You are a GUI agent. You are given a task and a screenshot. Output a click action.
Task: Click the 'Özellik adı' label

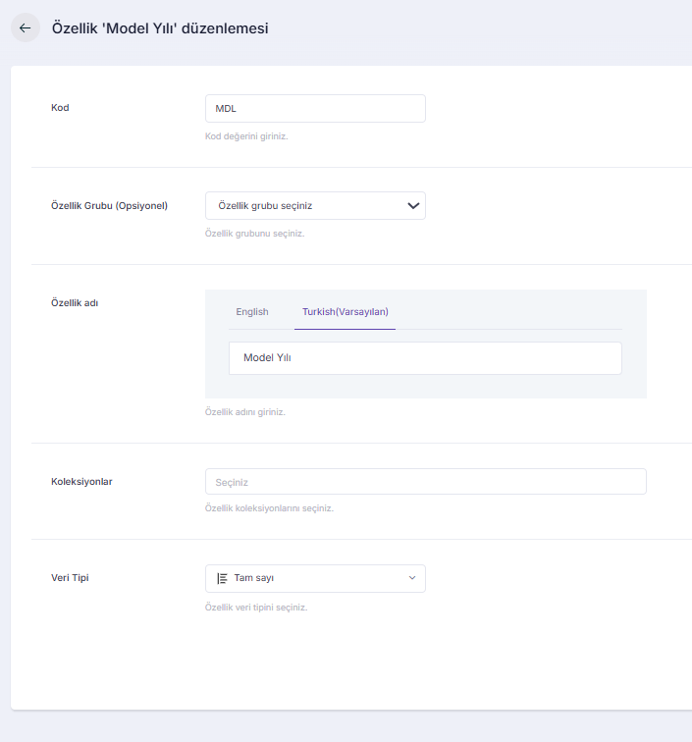pyautogui.click(x=75, y=303)
